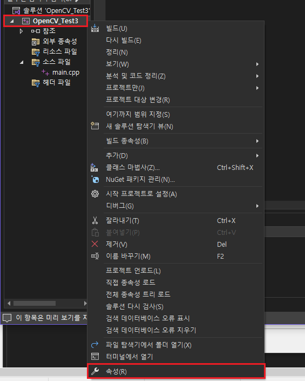Open the 분석 및 코드 정리(Z) submenu arrow

tap(257, 76)
